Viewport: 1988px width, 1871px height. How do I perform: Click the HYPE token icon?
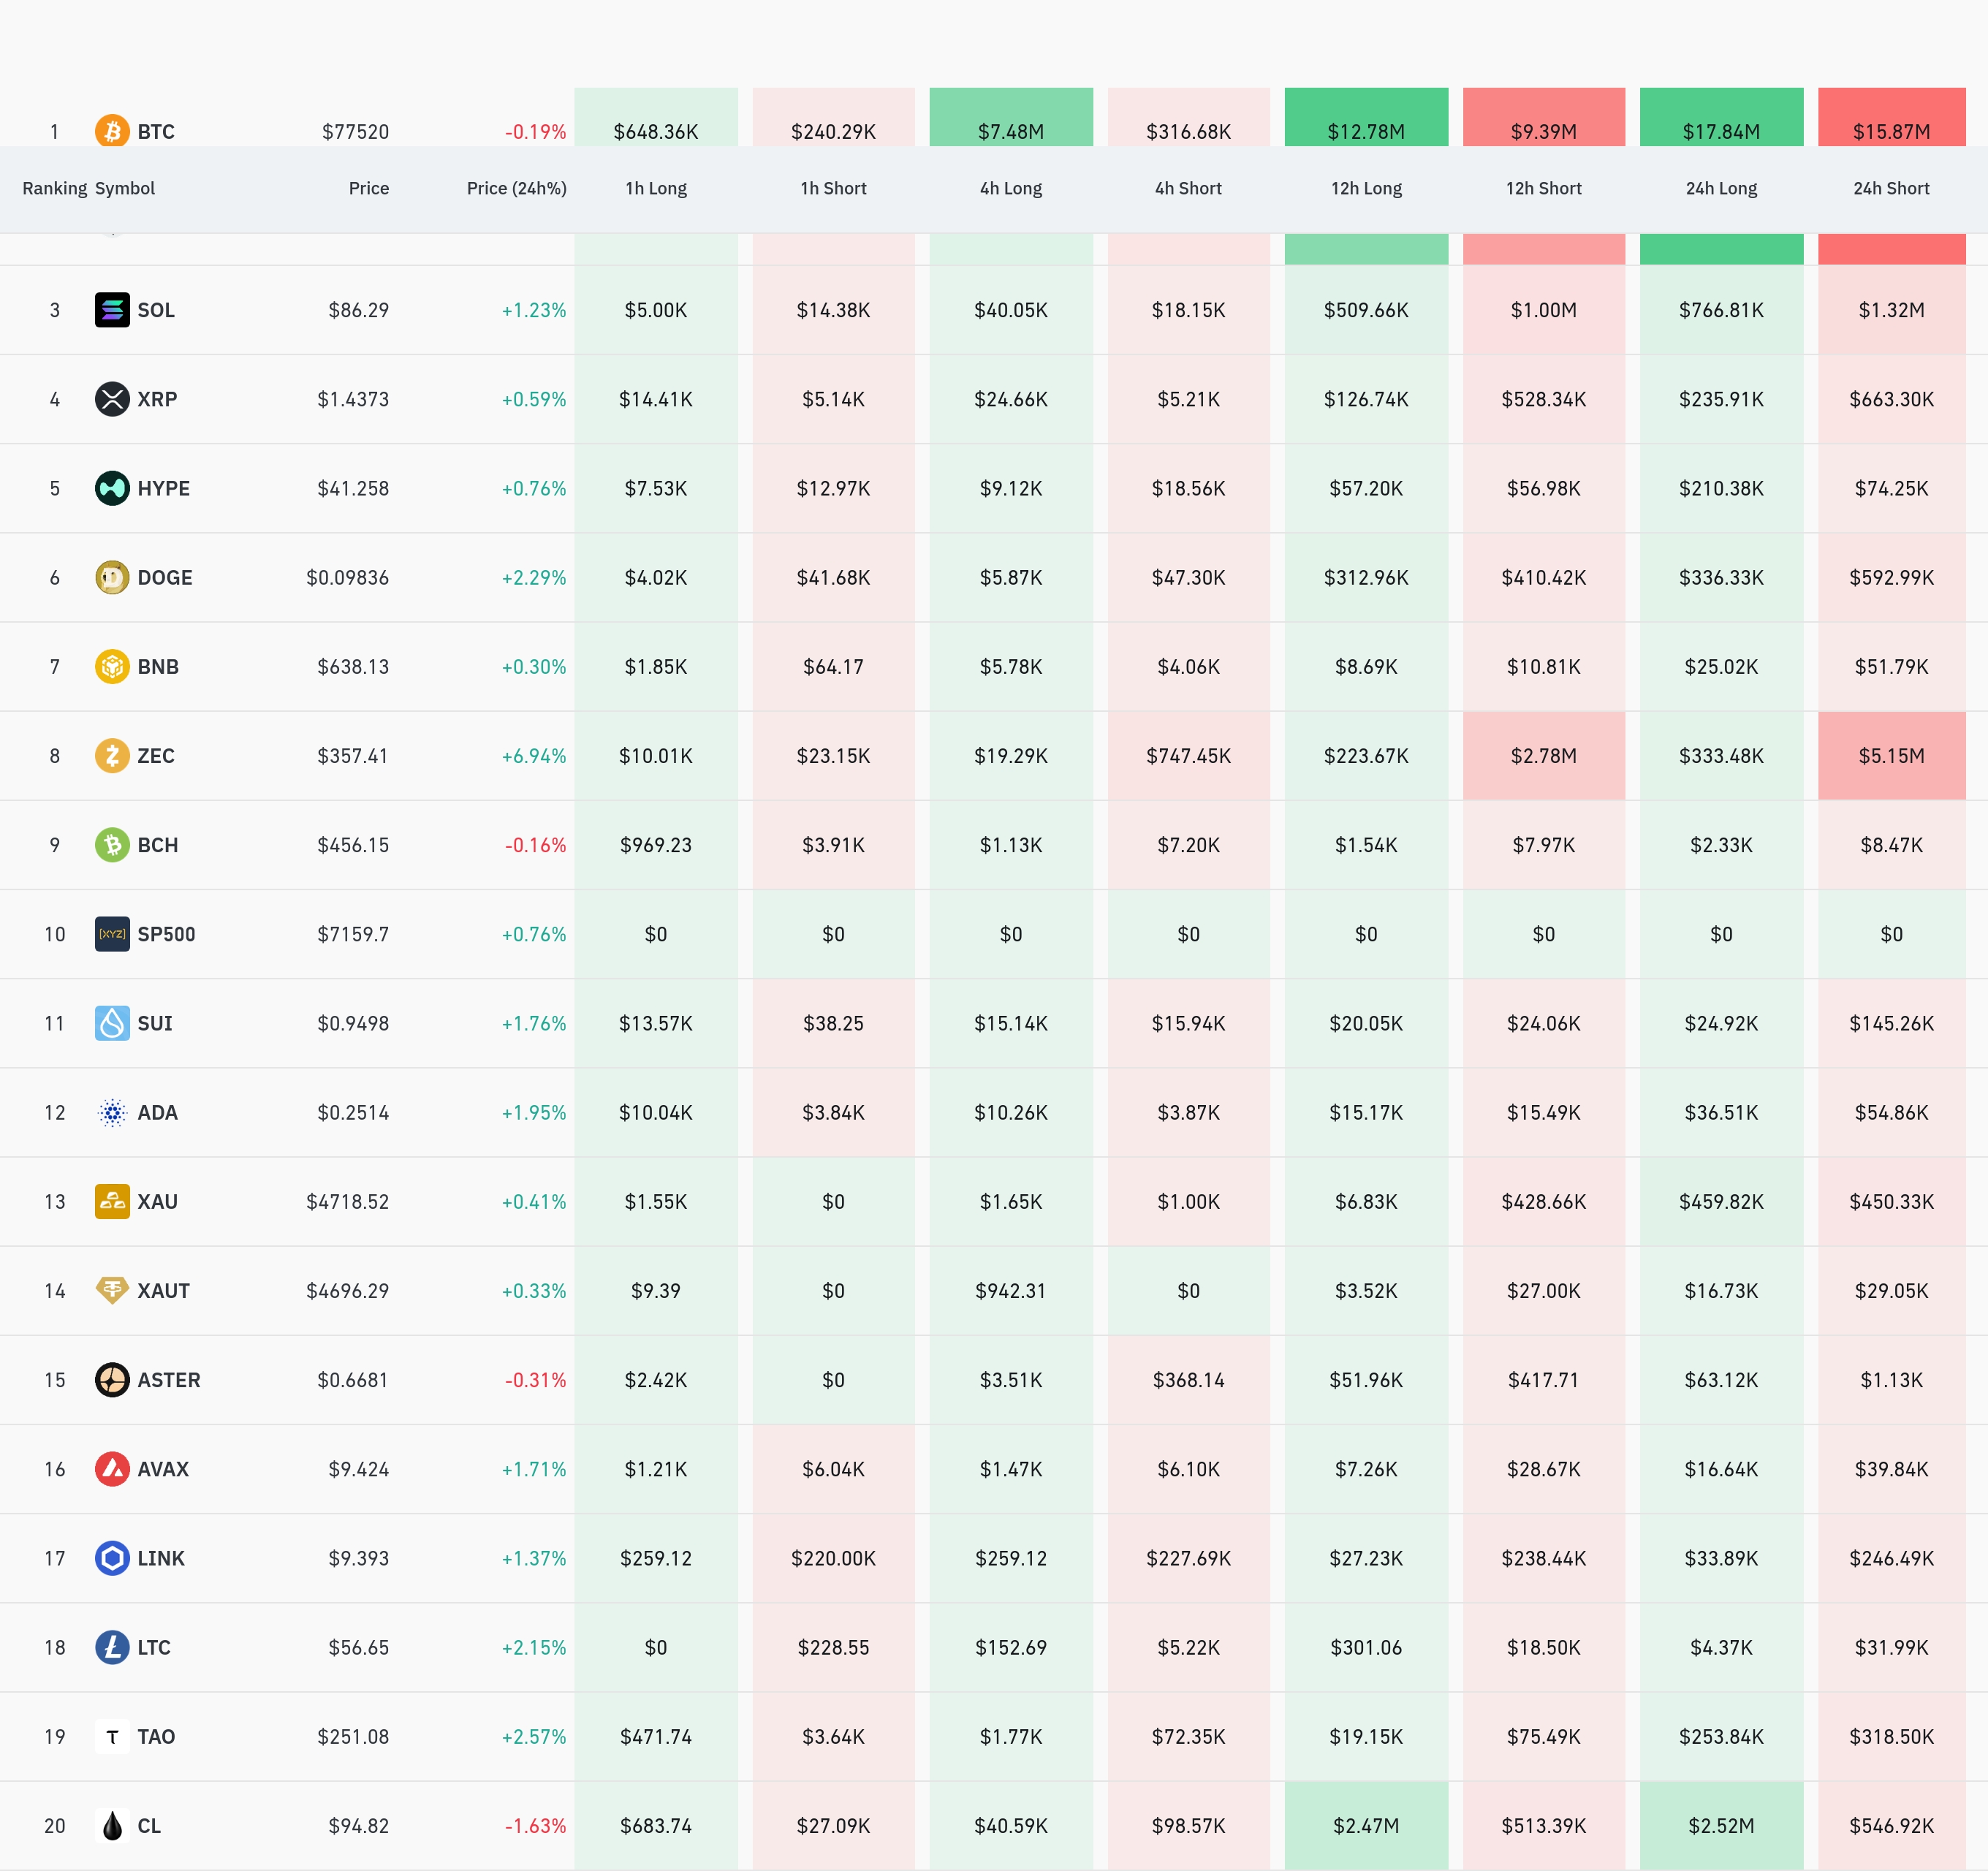(112, 488)
